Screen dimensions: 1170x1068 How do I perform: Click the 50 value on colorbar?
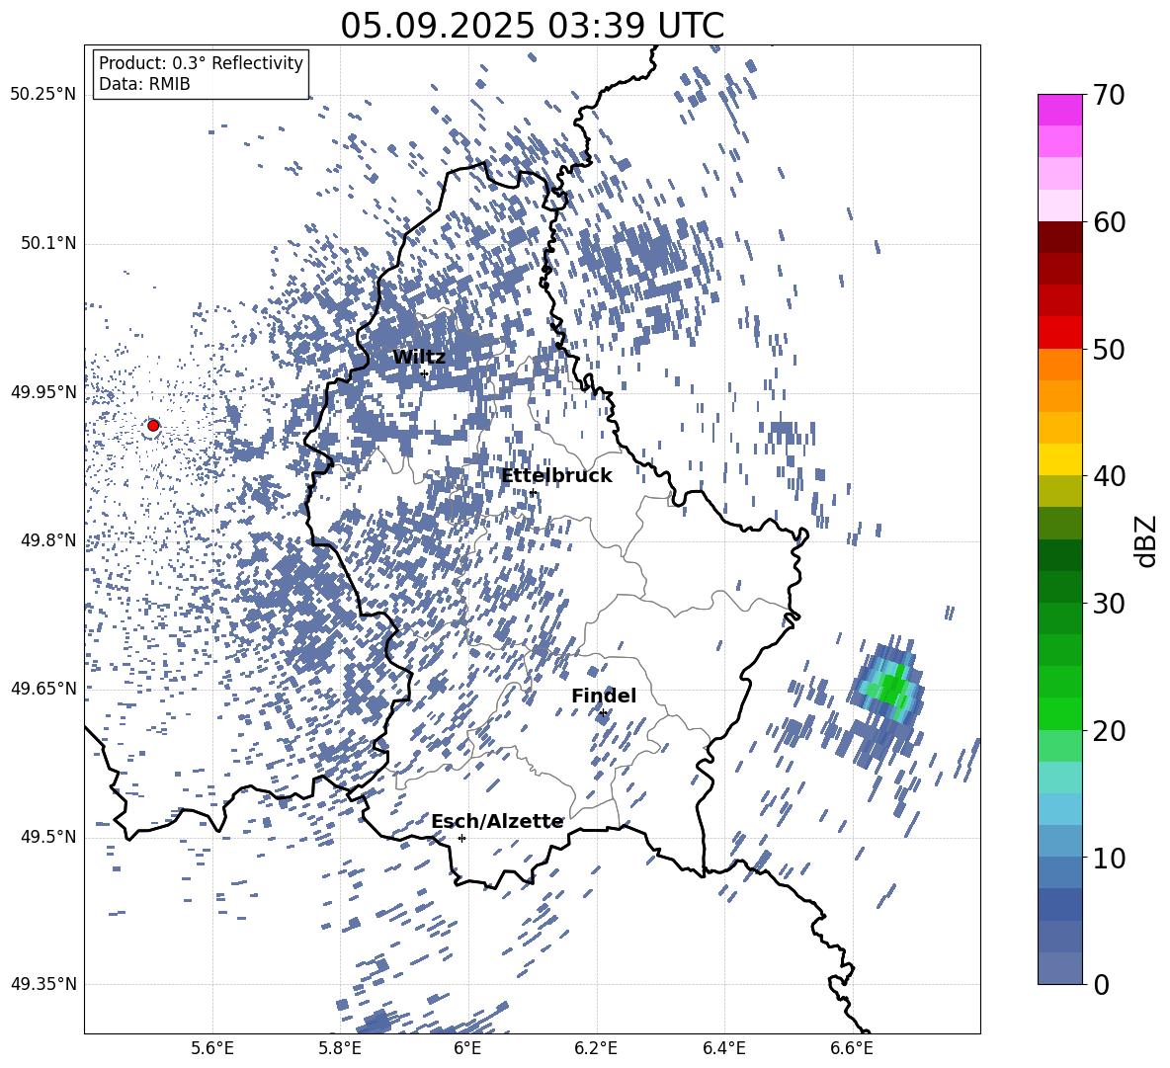(1109, 350)
